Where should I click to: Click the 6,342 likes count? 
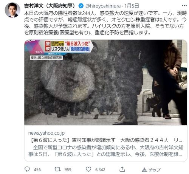click(100, 169)
